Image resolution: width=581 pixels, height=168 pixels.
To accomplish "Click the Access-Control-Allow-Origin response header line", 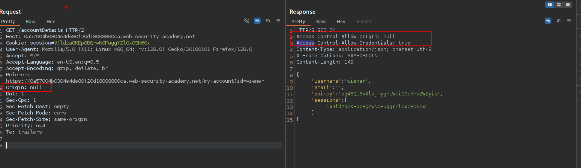I will (x=345, y=37).
